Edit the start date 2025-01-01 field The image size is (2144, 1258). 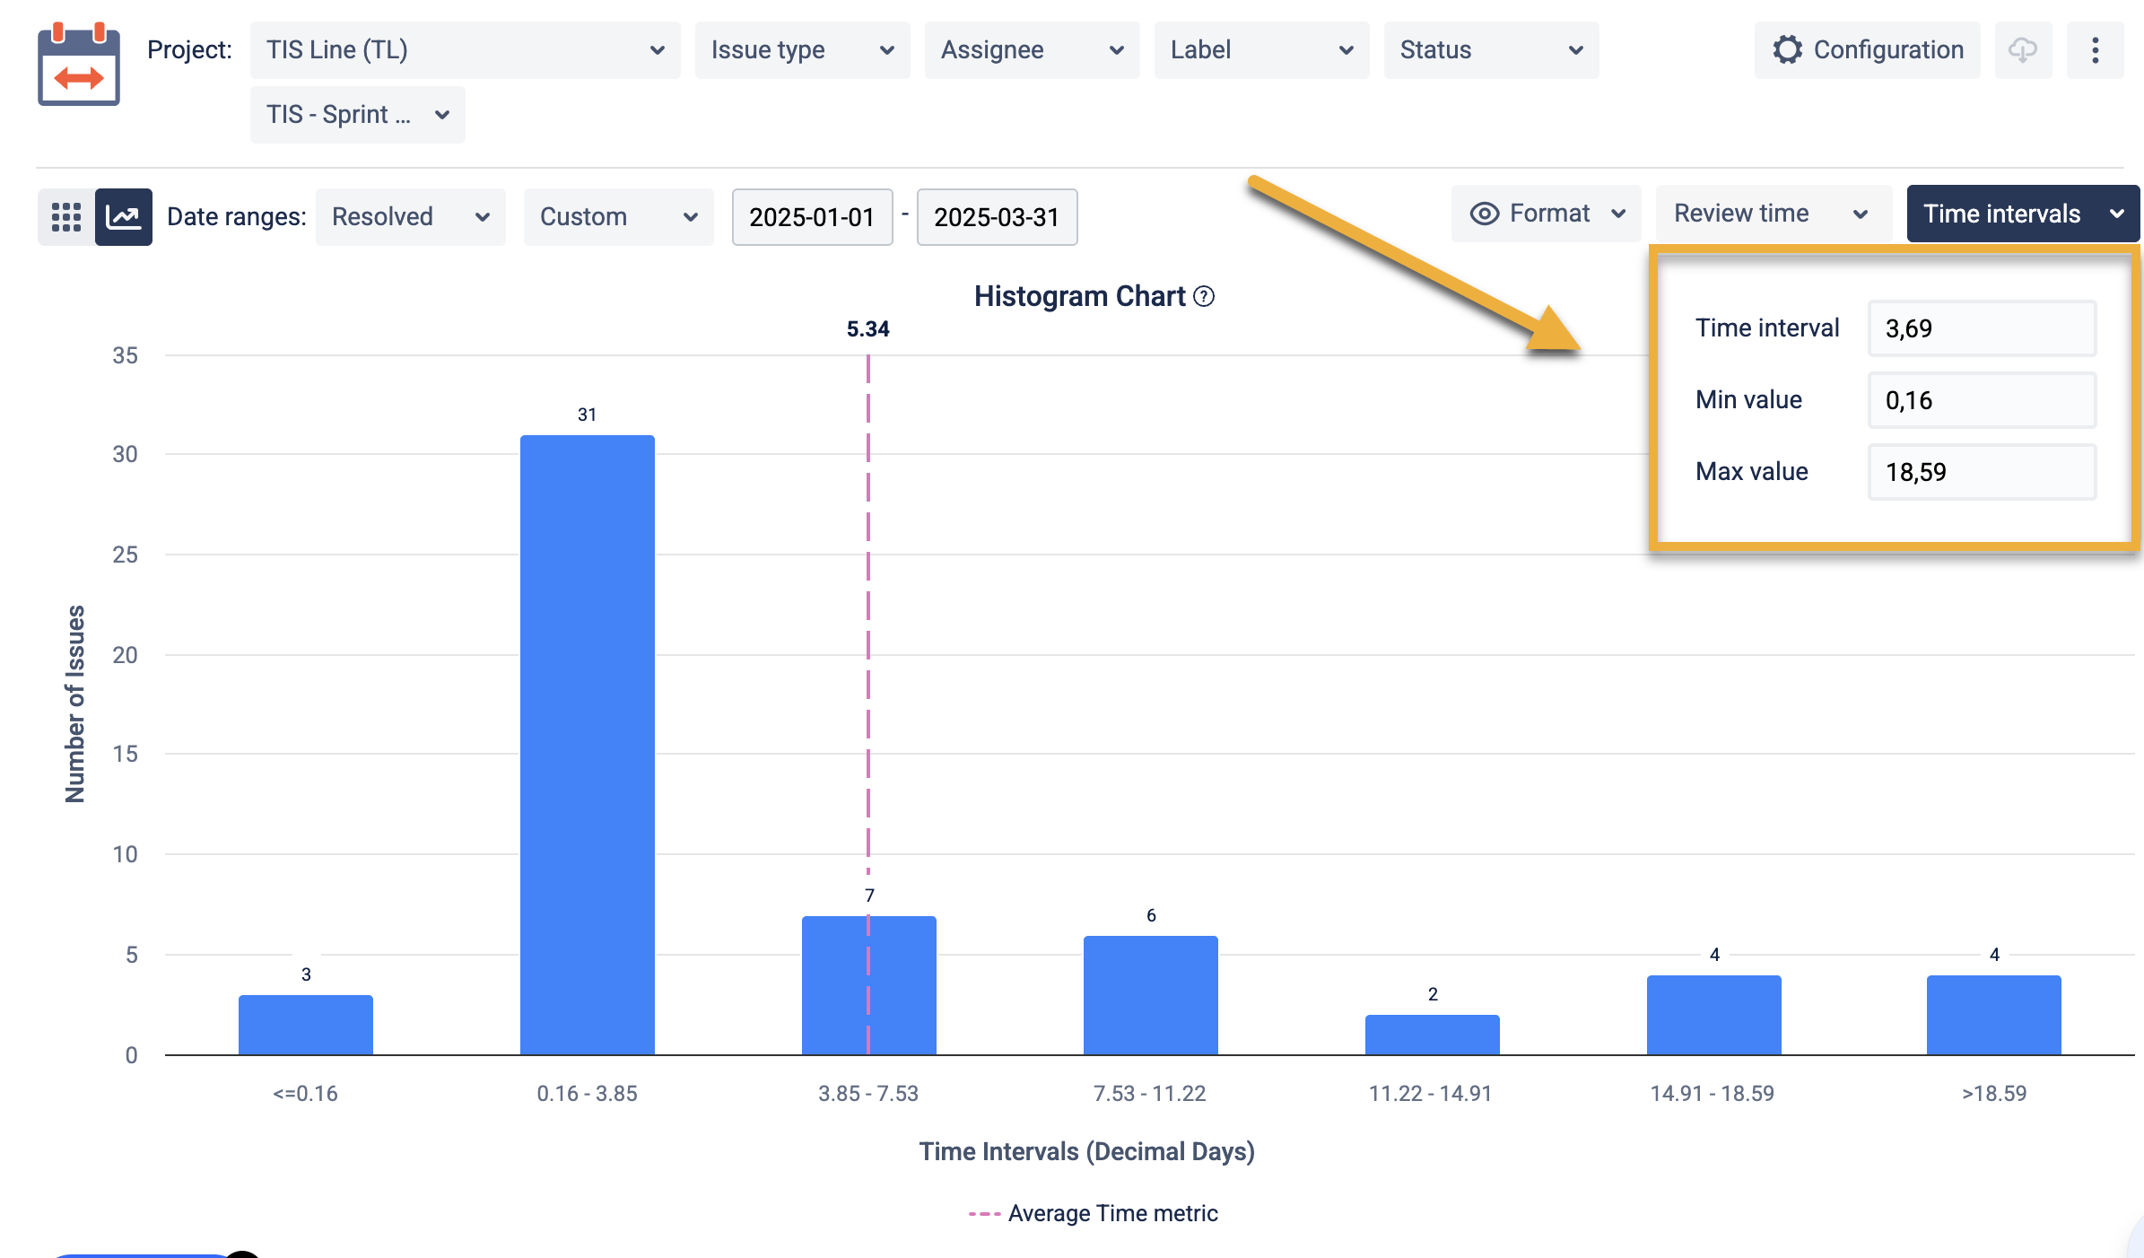pyautogui.click(x=812, y=217)
